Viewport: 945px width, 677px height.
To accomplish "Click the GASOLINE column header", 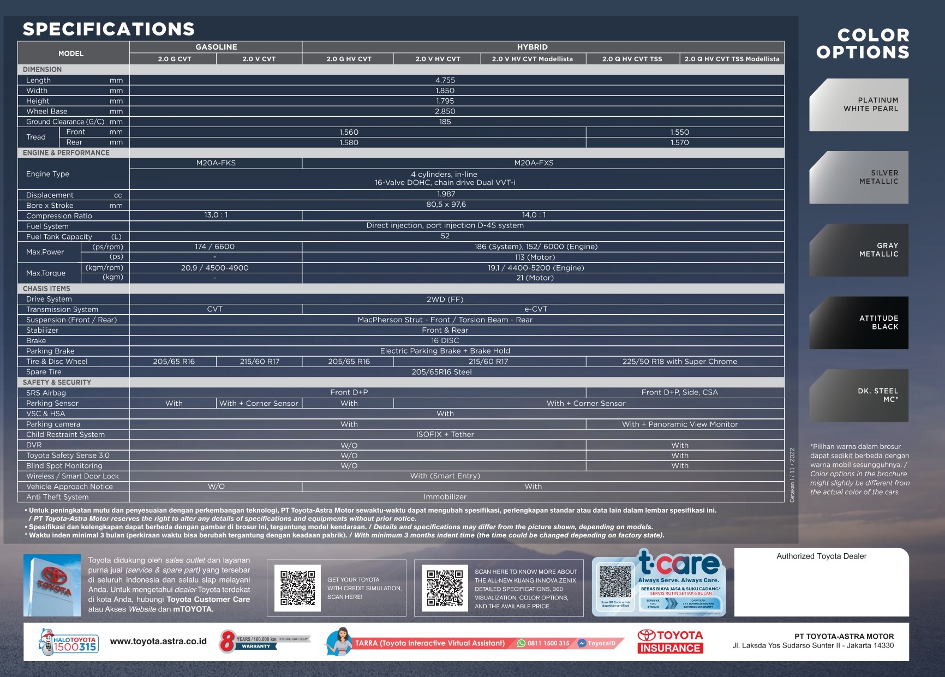I will pyautogui.click(x=216, y=47).
